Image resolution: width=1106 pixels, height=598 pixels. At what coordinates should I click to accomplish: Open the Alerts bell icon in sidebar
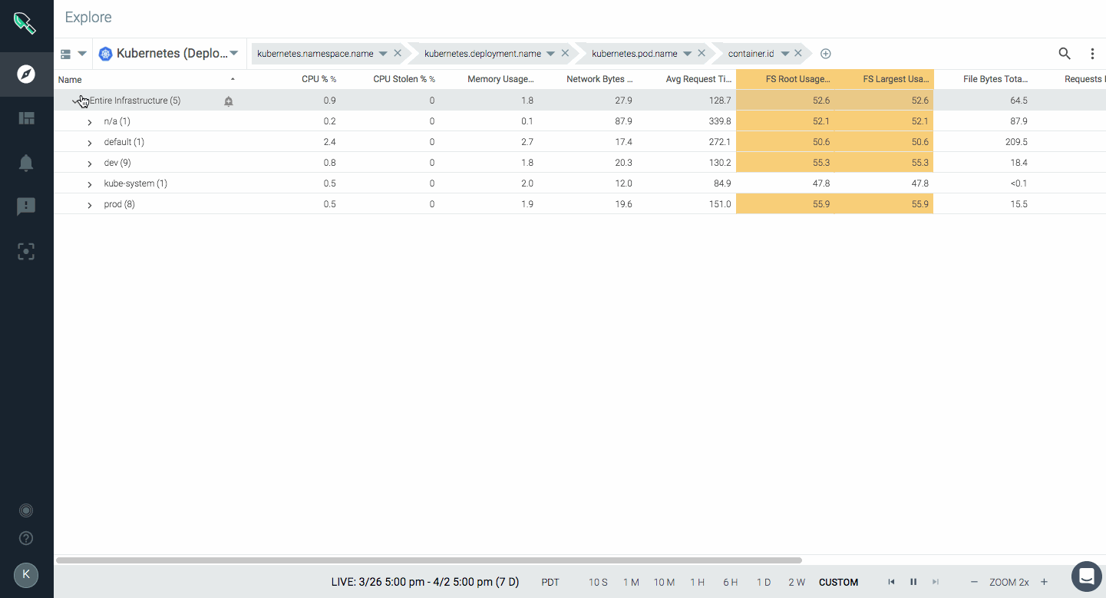click(26, 162)
